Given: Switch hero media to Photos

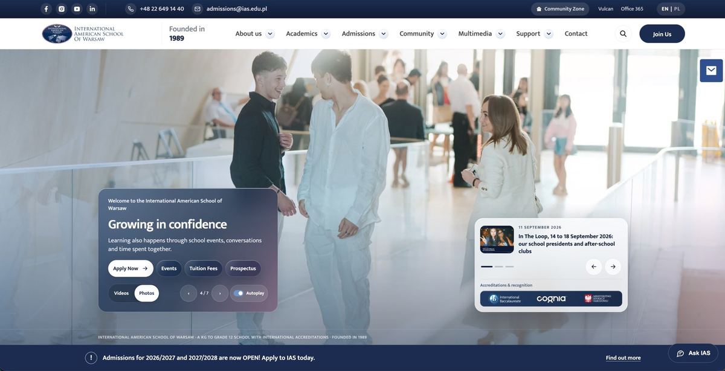Looking at the screenshot, I should (x=147, y=293).
